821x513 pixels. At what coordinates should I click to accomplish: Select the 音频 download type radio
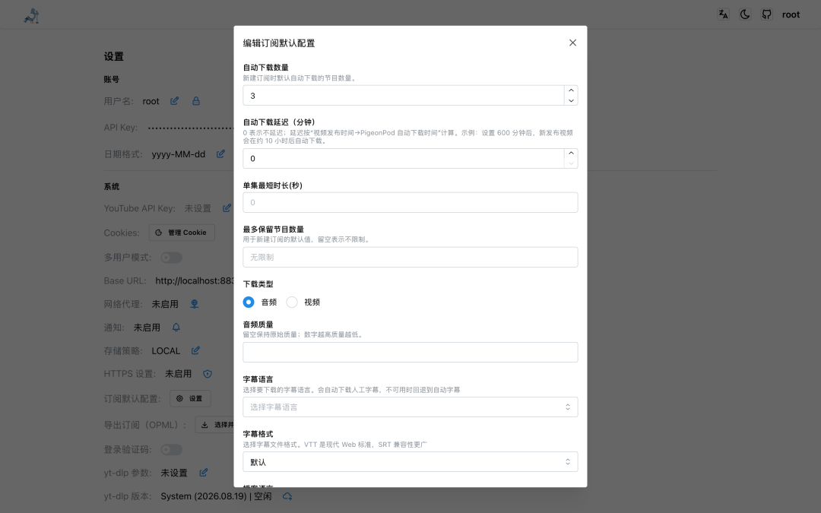tap(249, 302)
